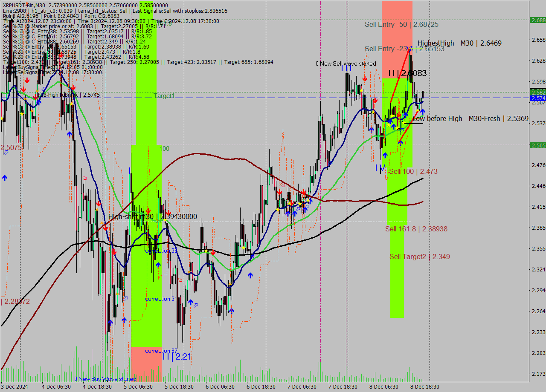Click the '0 New Buy Wave started' text

point(105,379)
